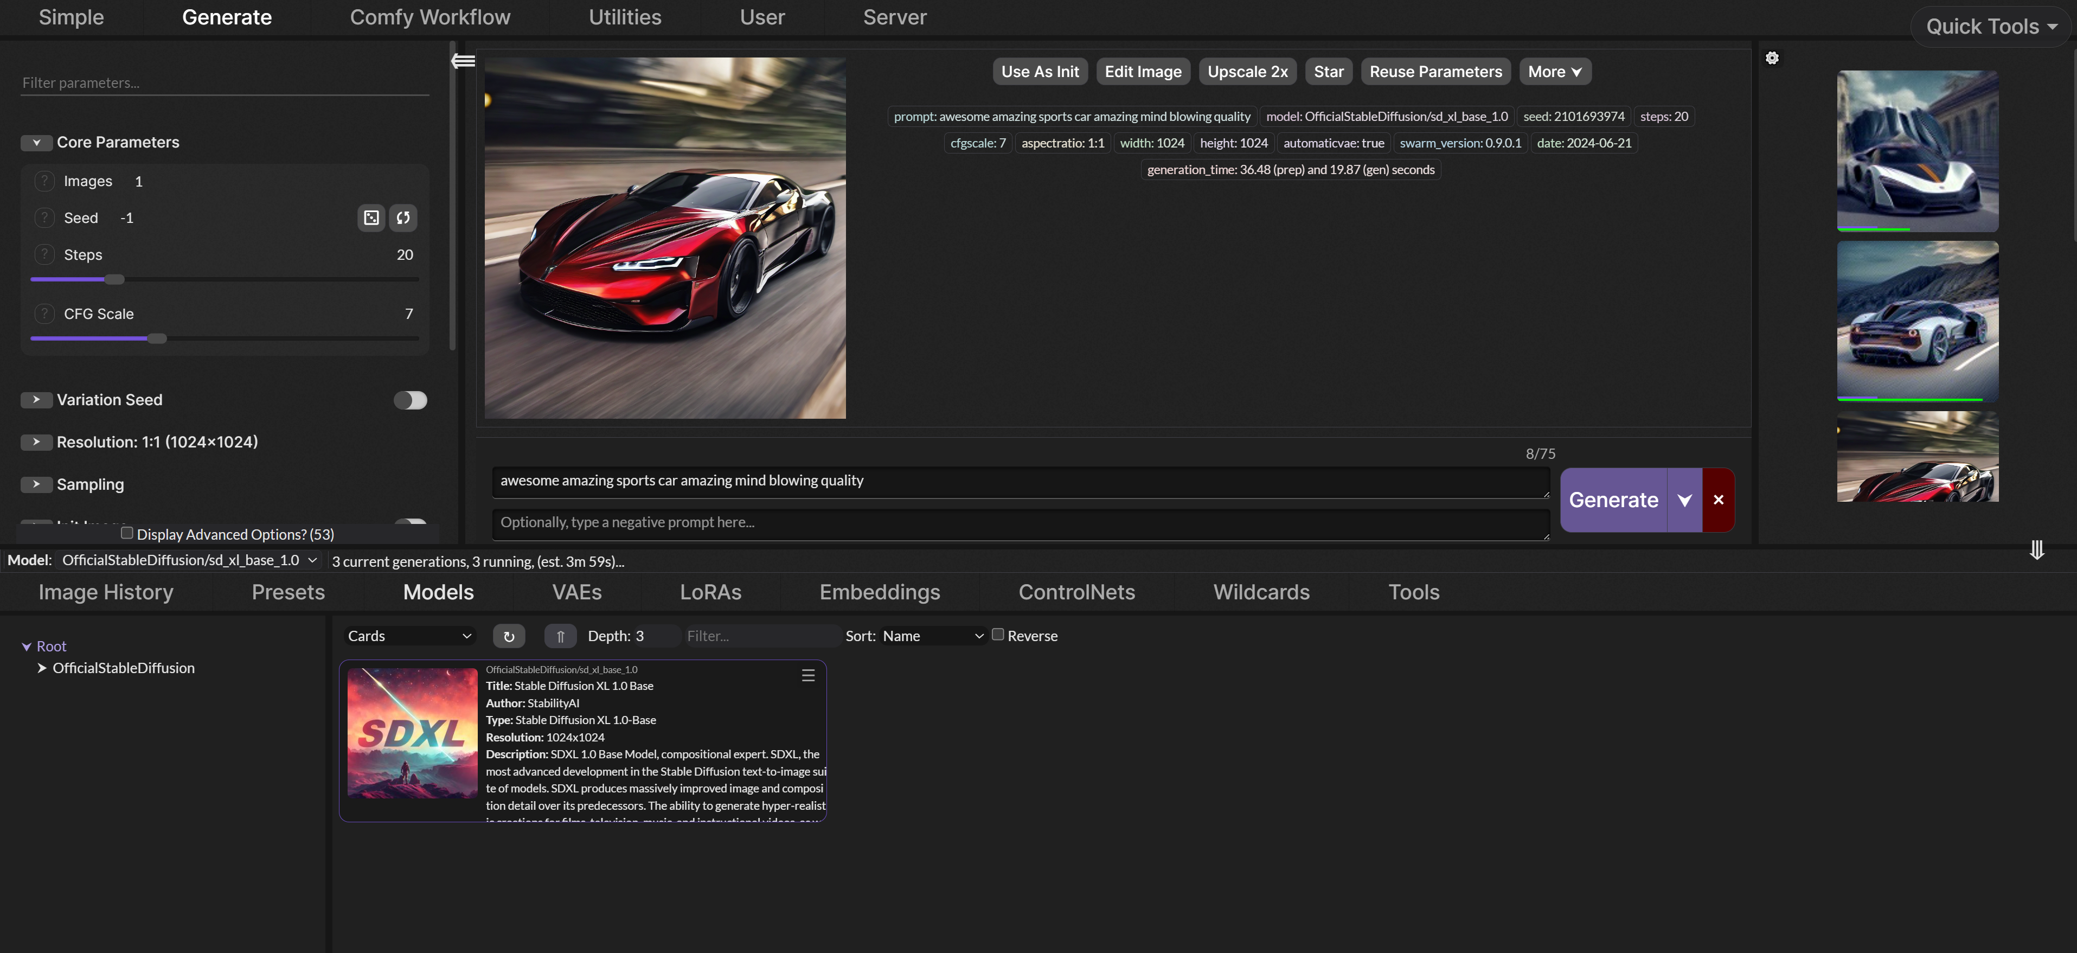Open the Cards view dropdown
This screenshot has width=2077, height=953.
(x=409, y=636)
